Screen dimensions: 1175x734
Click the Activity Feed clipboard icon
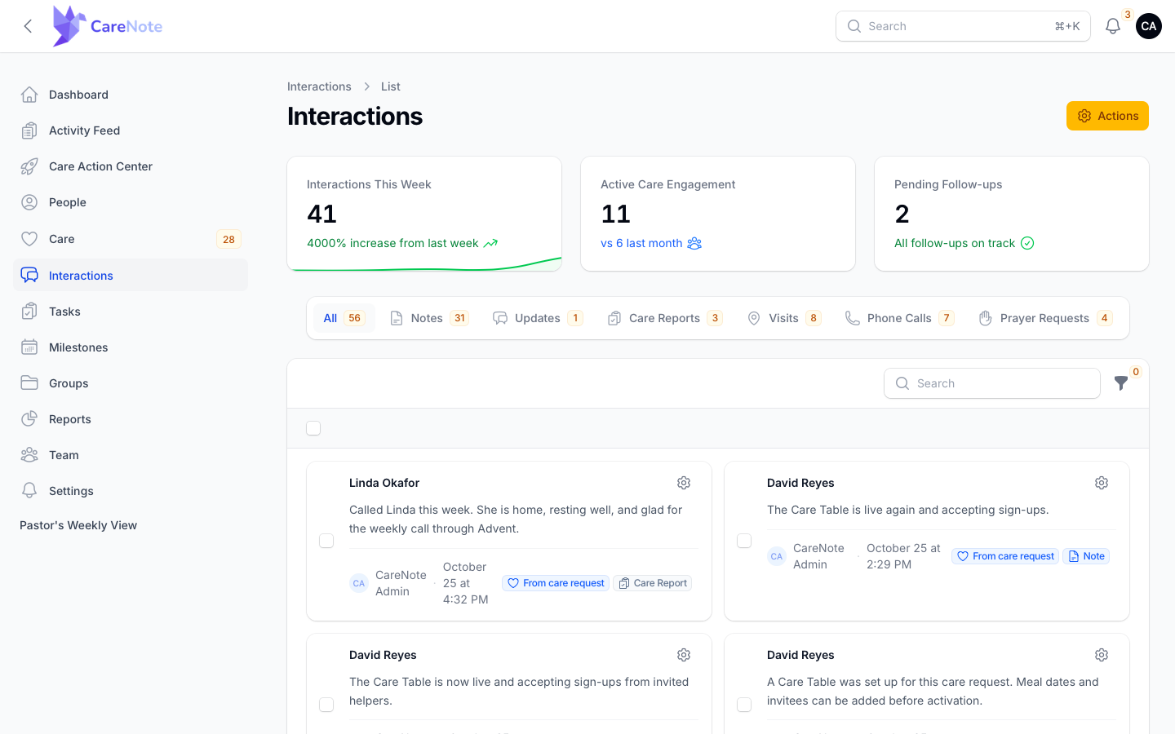[29, 130]
